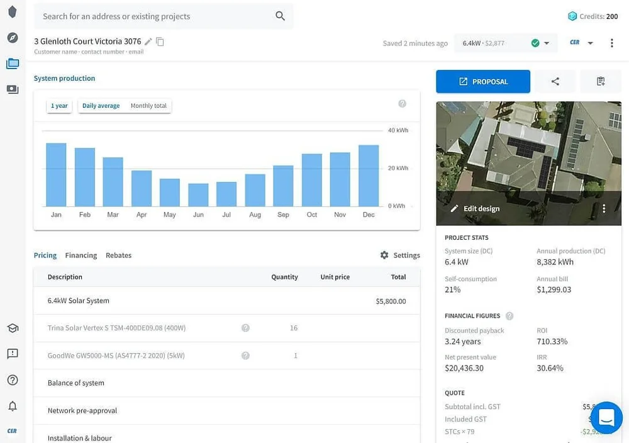Screen dimensions: 629x443
Task: Switch to the Financing tab
Action: pos(81,255)
